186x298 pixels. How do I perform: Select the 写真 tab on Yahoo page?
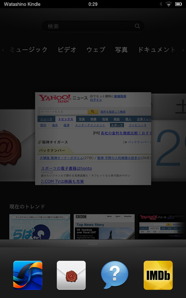[81, 119]
